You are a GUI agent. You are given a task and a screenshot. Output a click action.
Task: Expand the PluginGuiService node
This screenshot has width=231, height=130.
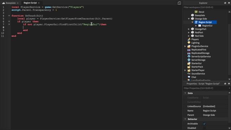185,46
